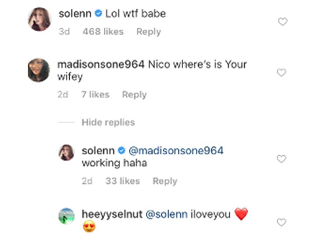The height and width of the screenshot is (236, 314).
Task: Like madisonsone964's wifey comment
Action: [281, 73]
